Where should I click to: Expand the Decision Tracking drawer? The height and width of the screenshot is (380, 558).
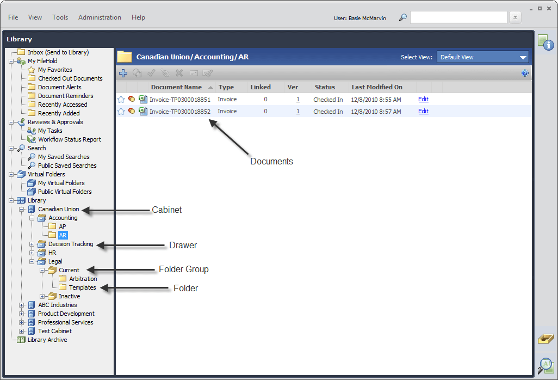point(32,244)
